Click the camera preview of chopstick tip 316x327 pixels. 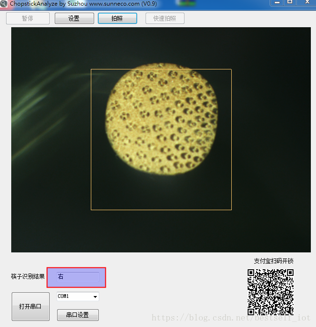pyautogui.click(x=161, y=140)
